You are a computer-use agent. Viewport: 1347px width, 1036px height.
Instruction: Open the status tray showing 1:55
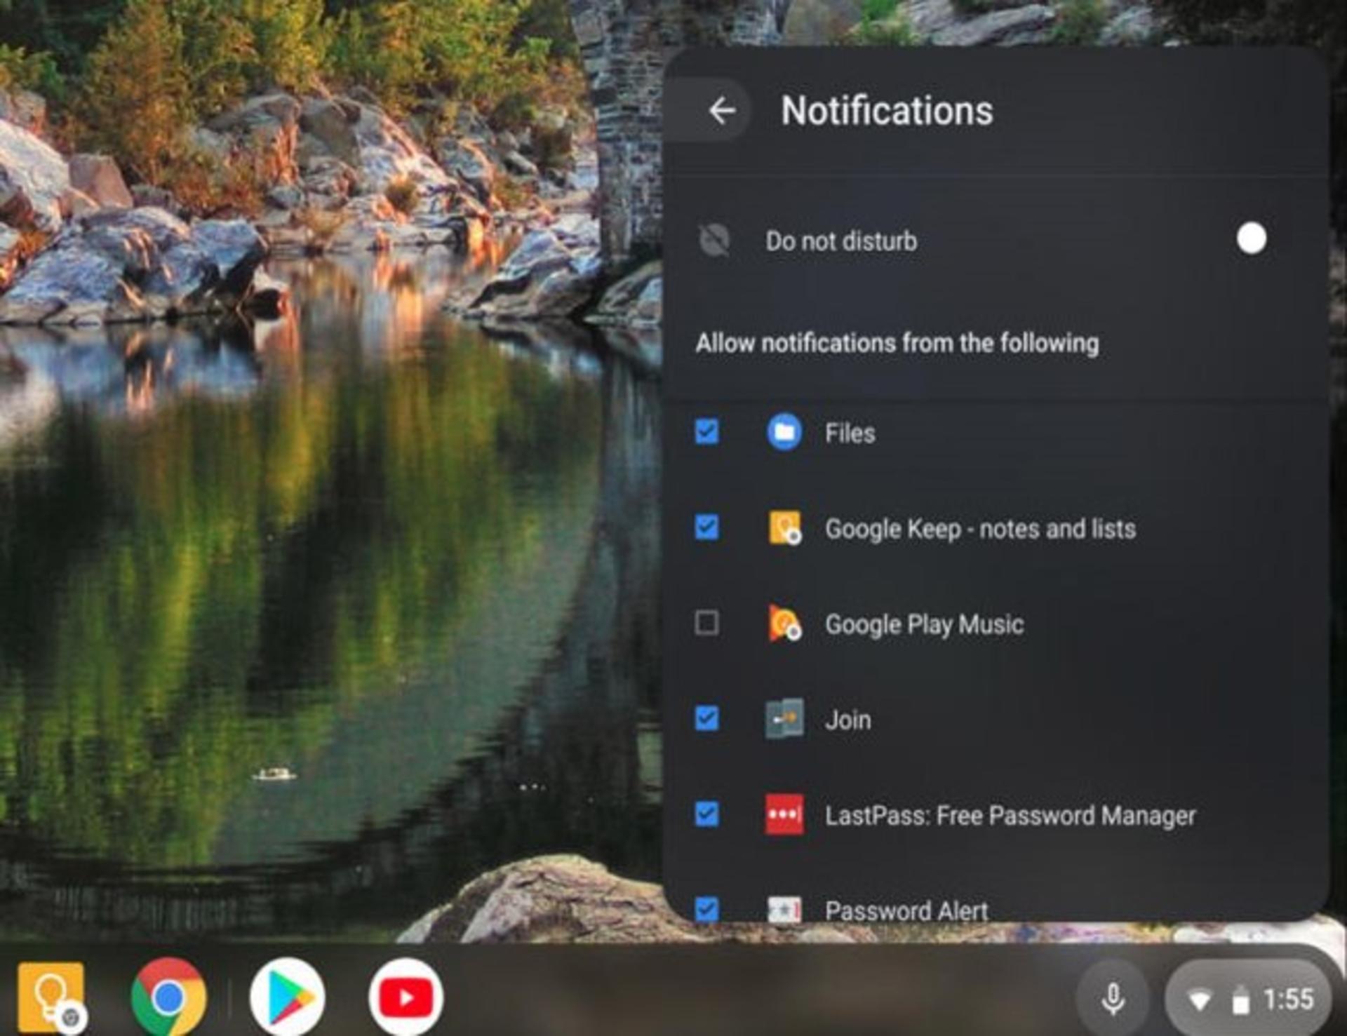(1248, 999)
